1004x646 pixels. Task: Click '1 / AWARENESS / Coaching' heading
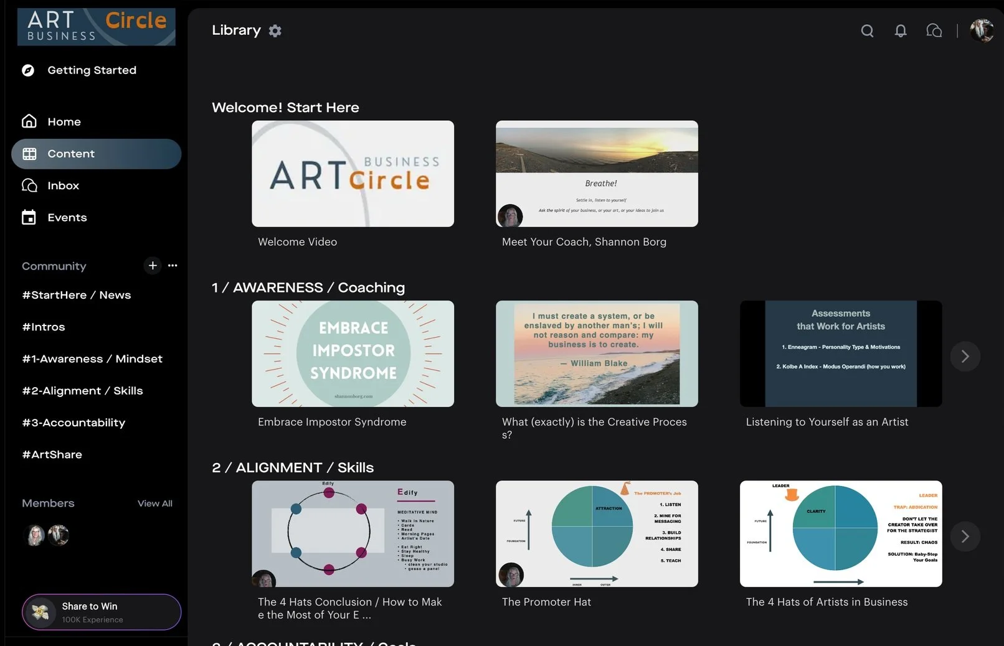pos(308,288)
